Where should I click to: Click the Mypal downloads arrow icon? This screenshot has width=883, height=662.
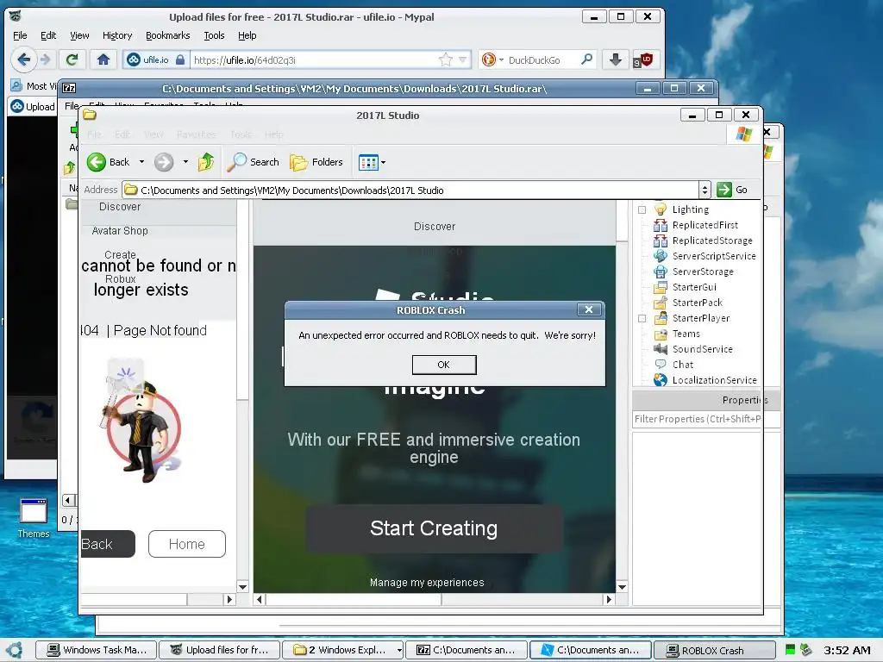(616, 59)
